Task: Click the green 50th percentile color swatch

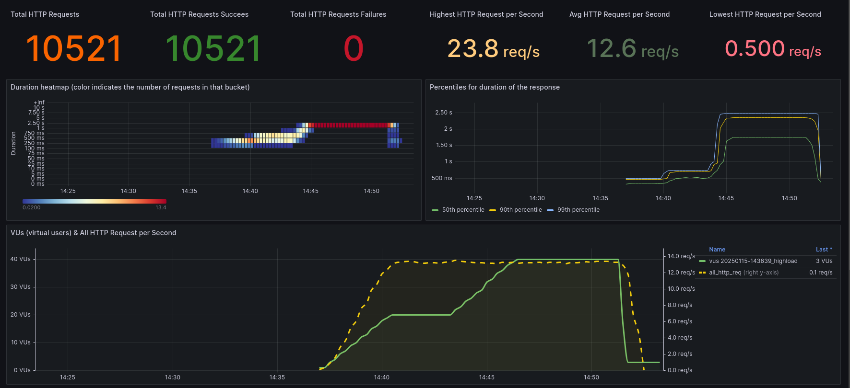Action: pyautogui.click(x=435, y=210)
